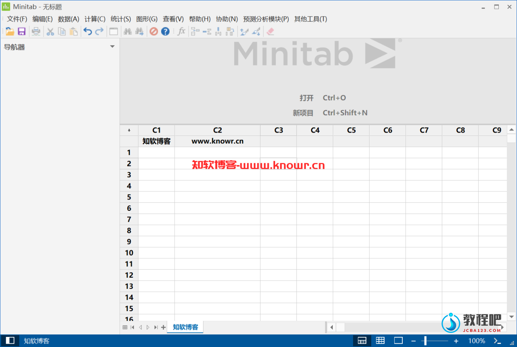Click the vertical scrollbar down arrow
This screenshot has width=517, height=347.
coord(511,317)
